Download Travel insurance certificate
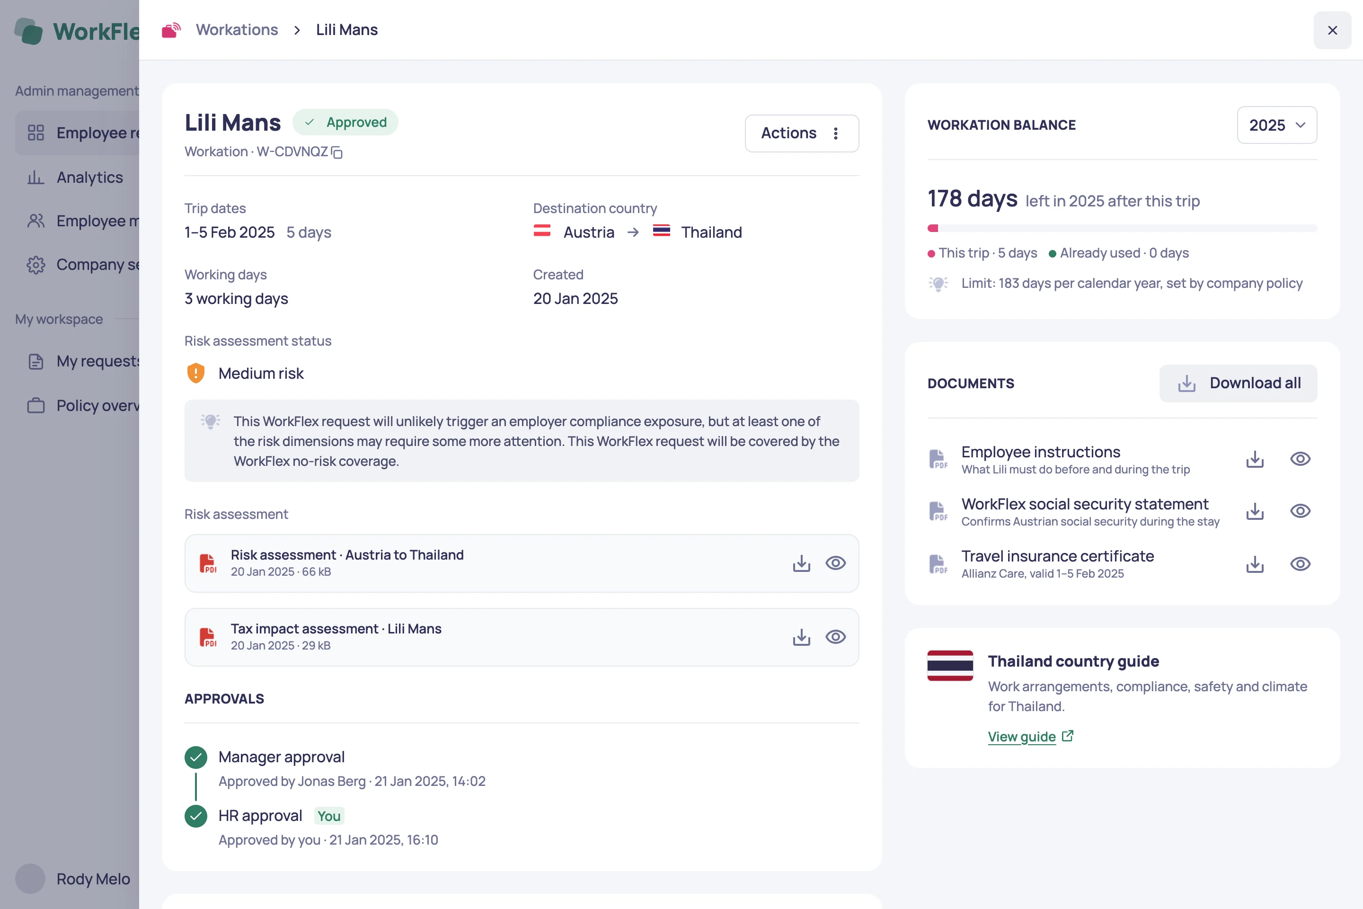Viewport: 1363px width, 909px height. tap(1255, 564)
